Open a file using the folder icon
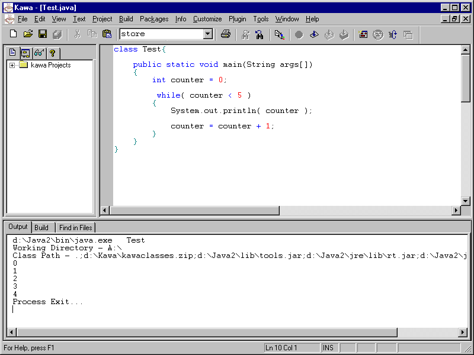Screen dimensions: 474x355 (28, 34)
